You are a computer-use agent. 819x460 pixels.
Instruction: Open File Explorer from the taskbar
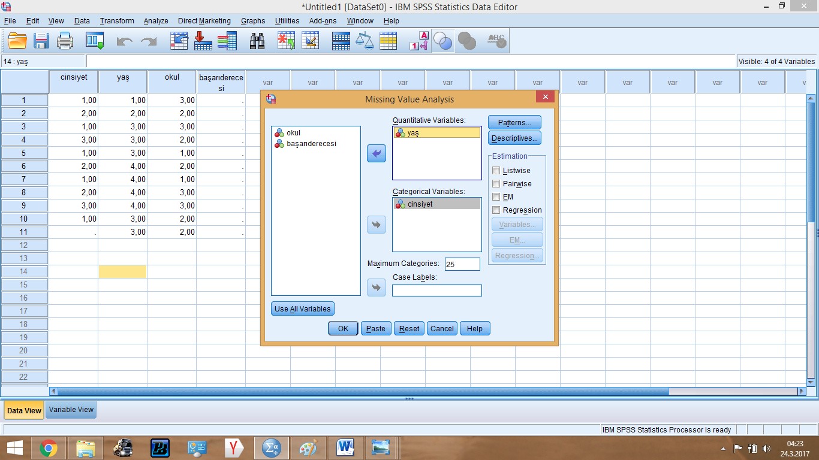tap(86, 448)
